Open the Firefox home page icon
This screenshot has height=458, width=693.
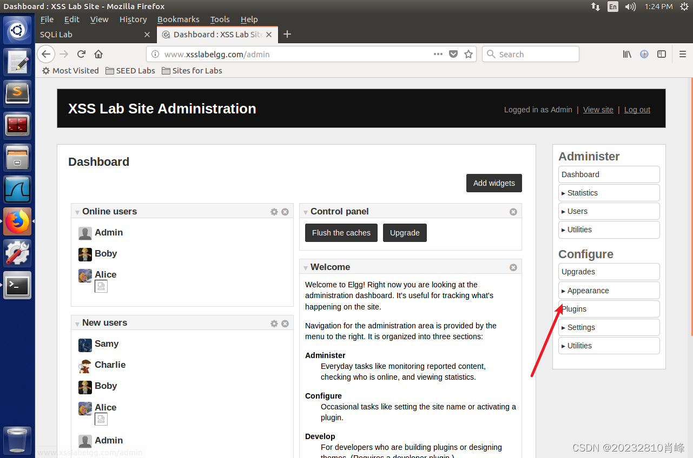click(x=98, y=54)
